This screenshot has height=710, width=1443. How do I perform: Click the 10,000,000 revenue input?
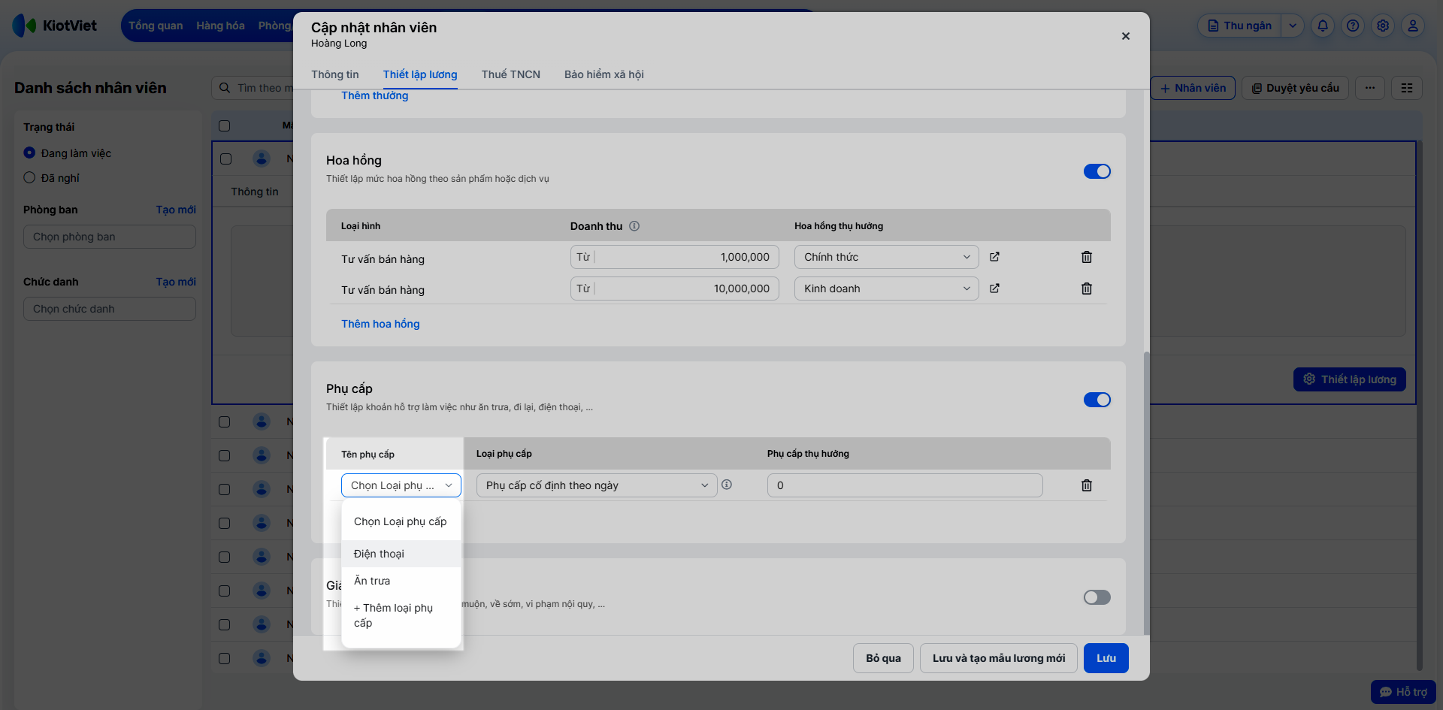(x=675, y=289)
